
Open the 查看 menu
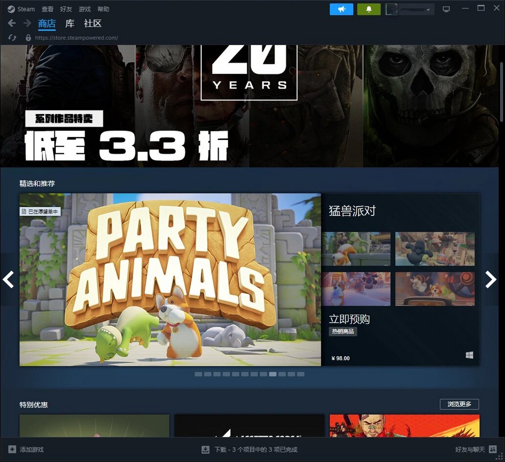coord(47,9)
